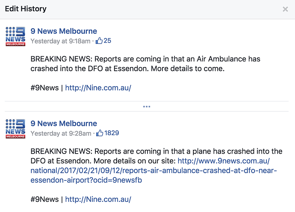Image resolution: width=295 pixels, height=212 pixels.
Task: View the 1829 likes count
Action: pos(112,134)
